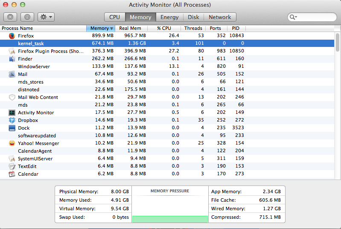
Task: Click Memory Used 4.91 GB value
Action: pos(120,200)
